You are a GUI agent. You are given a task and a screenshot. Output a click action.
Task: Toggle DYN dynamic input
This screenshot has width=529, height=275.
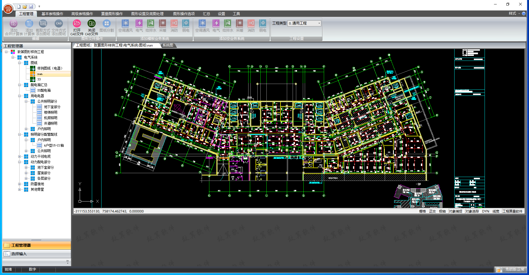coord(486,211)
